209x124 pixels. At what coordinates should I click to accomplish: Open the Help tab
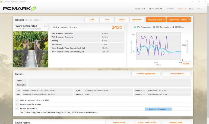pos(199,9)
